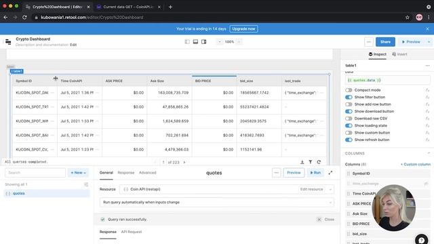
Task: Open table1 component options ellipsis
Action: pyautogui.click(x=427, y=66)
